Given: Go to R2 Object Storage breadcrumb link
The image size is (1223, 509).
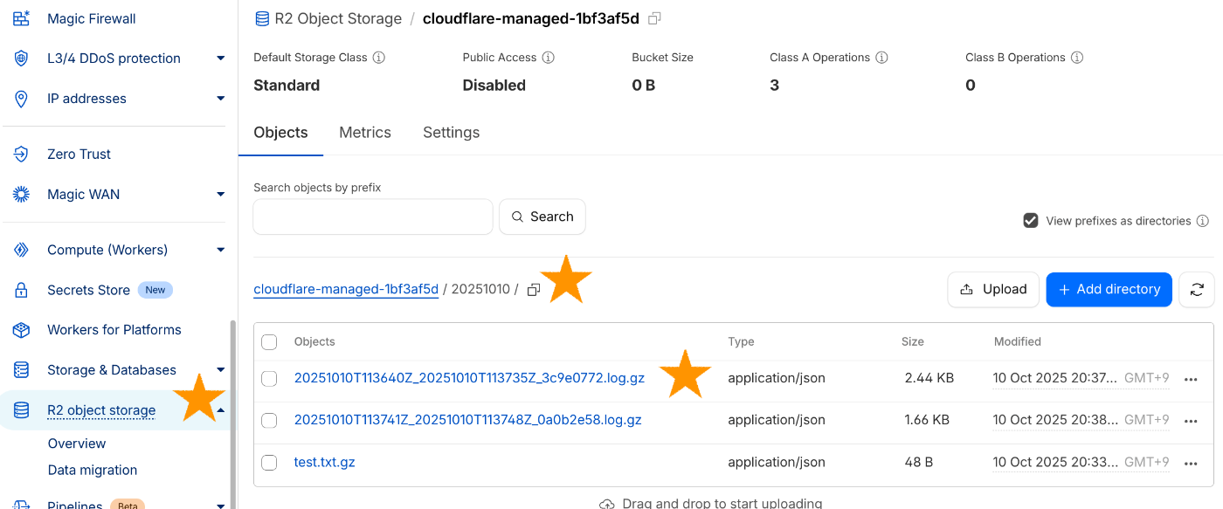Looking at the screenshot, I should (x=338, y=18).
